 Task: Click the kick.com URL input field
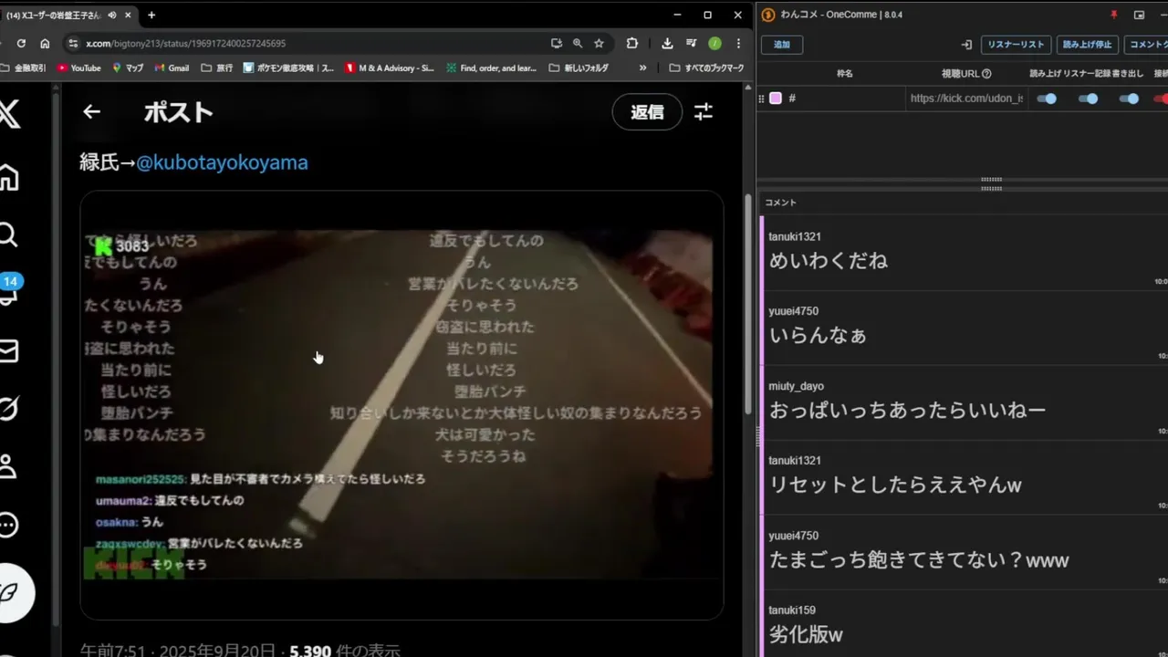pos(966,99)
